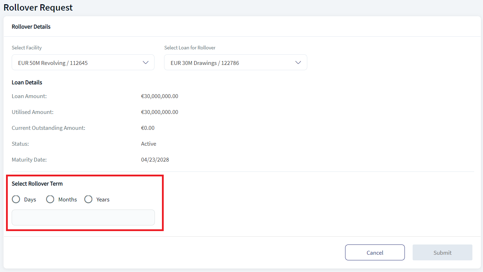Cancel the rollover request

[x=375, y=253]
